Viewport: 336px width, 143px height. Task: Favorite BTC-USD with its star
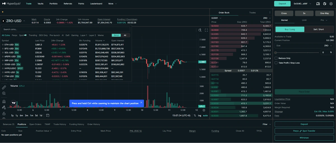click(3, 49)
